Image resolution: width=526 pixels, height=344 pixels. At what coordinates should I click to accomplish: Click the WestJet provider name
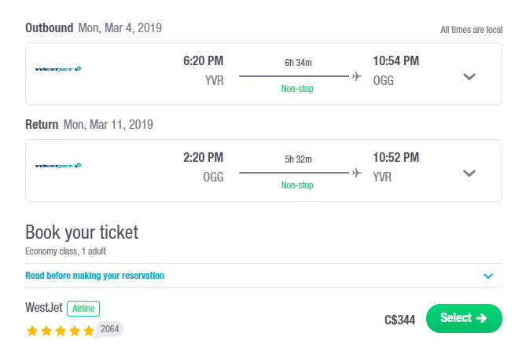[44, 308]
